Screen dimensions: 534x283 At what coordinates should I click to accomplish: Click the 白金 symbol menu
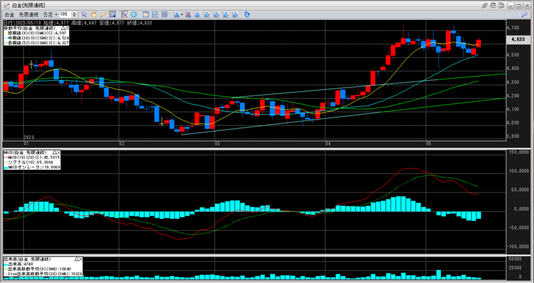9,14
